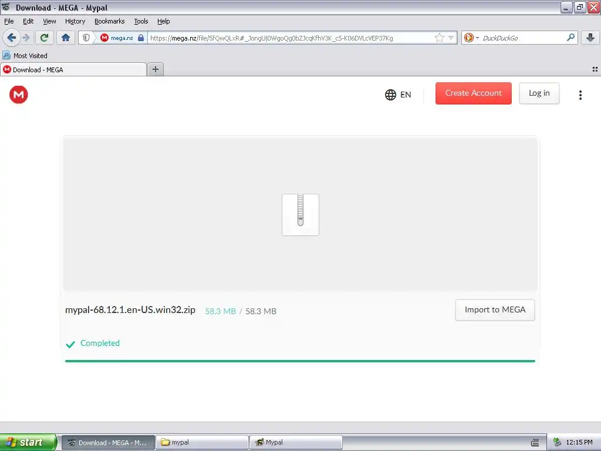Click the on-screen keyboard tray icon
Screen dimensions: 601x451
(535, 443)
